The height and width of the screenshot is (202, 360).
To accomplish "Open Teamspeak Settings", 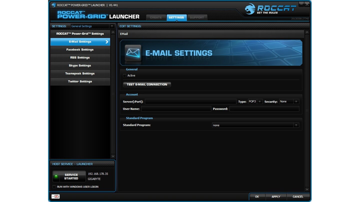I will coord(80,74).
